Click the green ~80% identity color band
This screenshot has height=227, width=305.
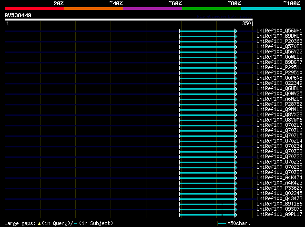click(212, 9)
